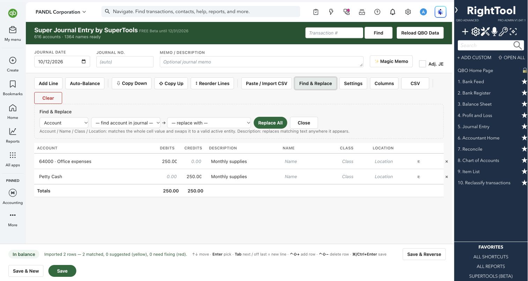528x281 pixels.
Task: Click the Reload QBO Data button
Action: click(420, 33)
